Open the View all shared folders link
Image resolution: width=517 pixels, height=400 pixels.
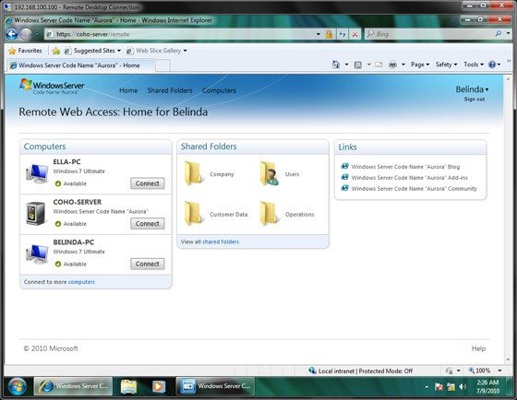221,242
